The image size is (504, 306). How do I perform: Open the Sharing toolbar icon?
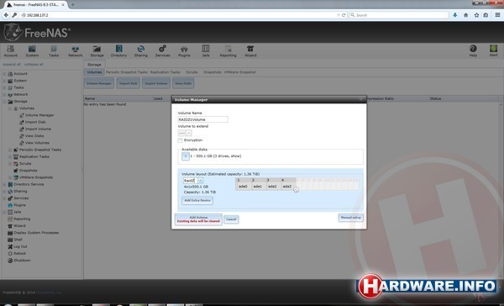pyautogui.click(x=141, y=51)
